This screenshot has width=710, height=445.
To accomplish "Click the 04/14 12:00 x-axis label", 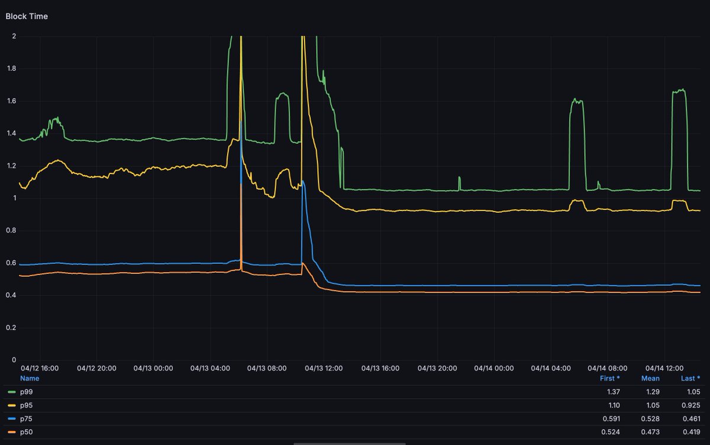I will click(665, 368).
